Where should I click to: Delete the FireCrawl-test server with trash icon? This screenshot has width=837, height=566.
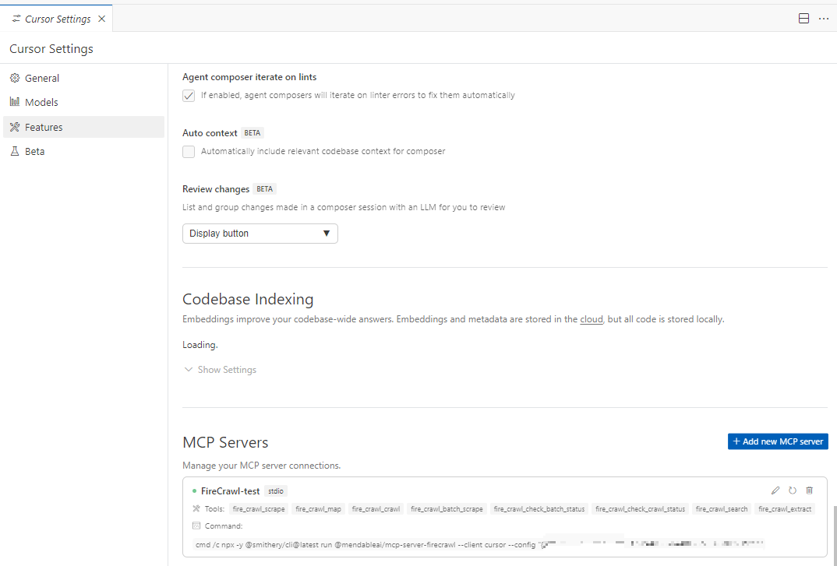(x=809, y=490)
